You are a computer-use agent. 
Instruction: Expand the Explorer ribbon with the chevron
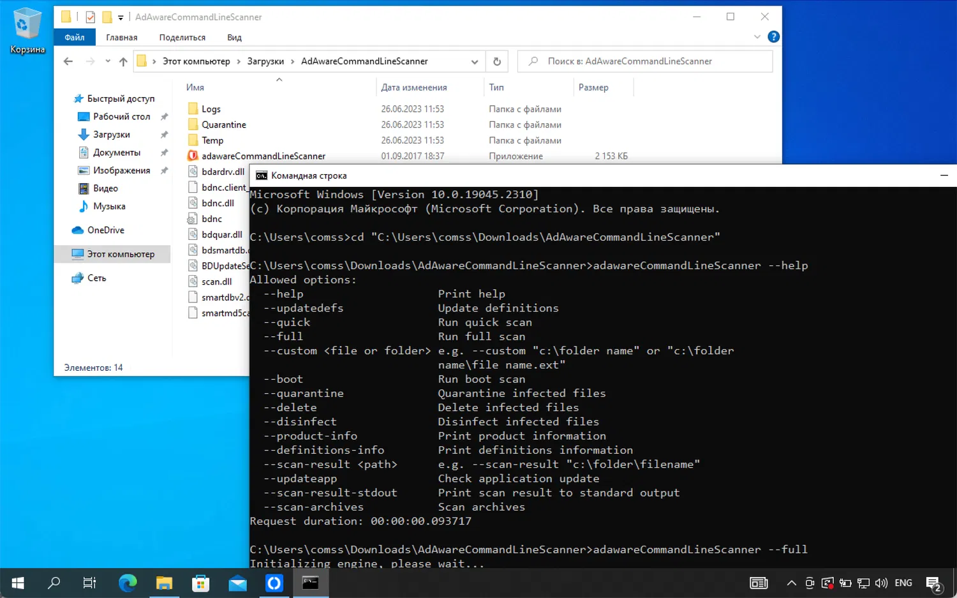coord(757,37)
